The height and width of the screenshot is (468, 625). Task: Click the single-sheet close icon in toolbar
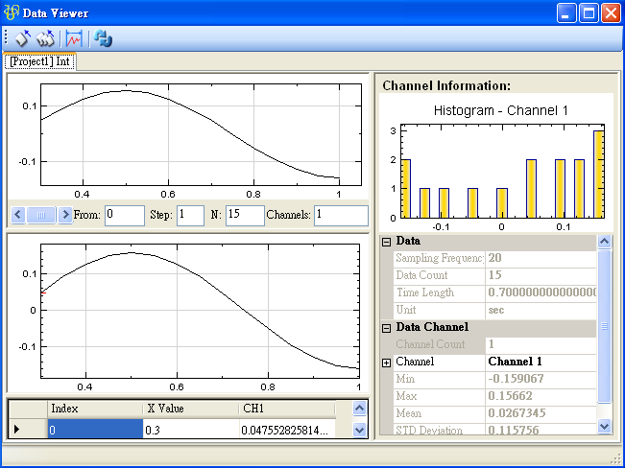click(x=23, y=38)
